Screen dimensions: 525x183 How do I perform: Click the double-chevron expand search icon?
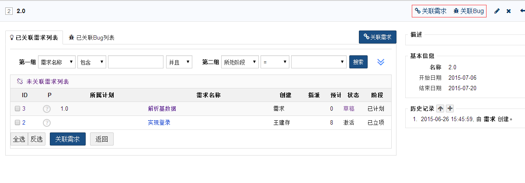pyautogui.click(x=381, y=62)
